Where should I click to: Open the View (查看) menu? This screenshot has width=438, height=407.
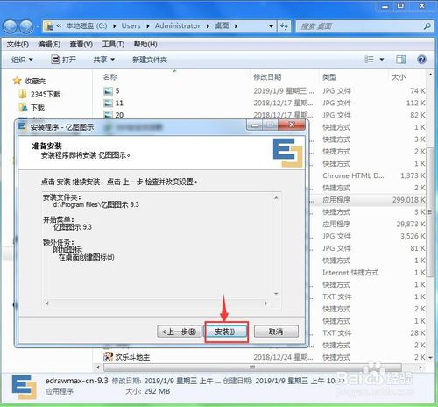(x=81, y=45)
